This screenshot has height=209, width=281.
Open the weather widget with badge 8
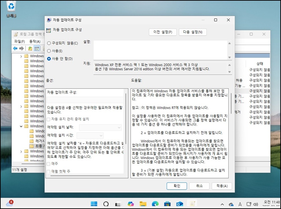coord(9,203)
